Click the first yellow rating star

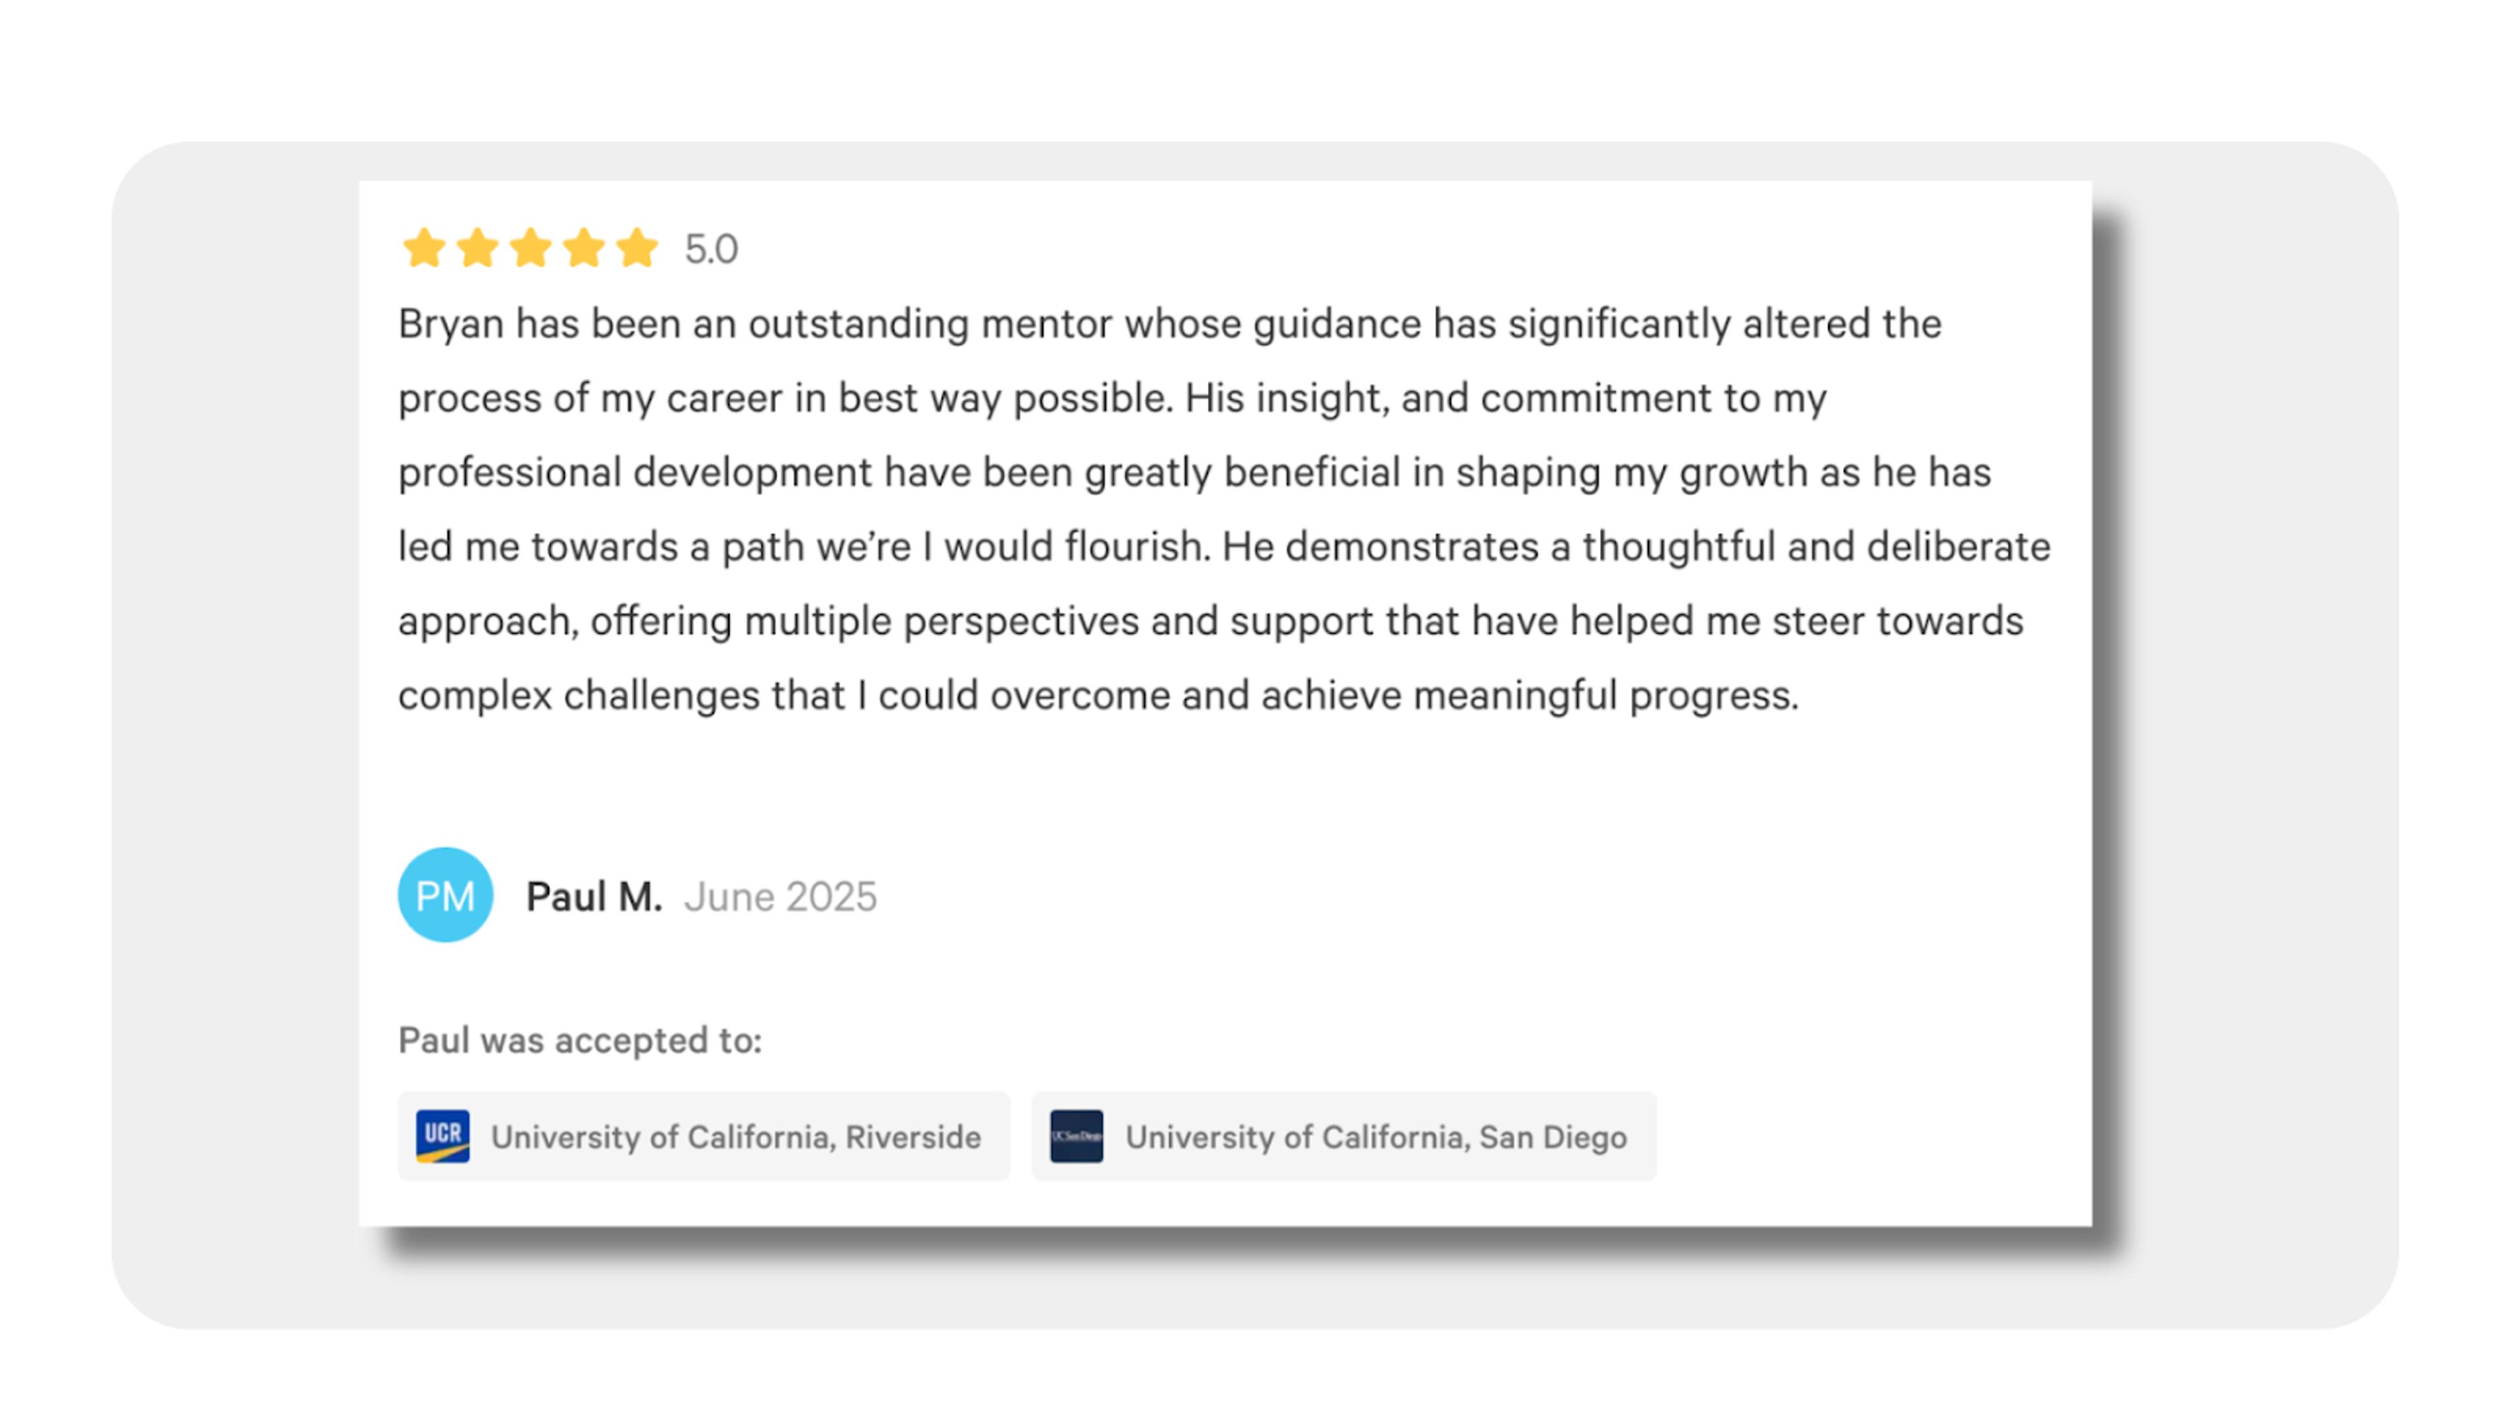[x=424, y=248]
